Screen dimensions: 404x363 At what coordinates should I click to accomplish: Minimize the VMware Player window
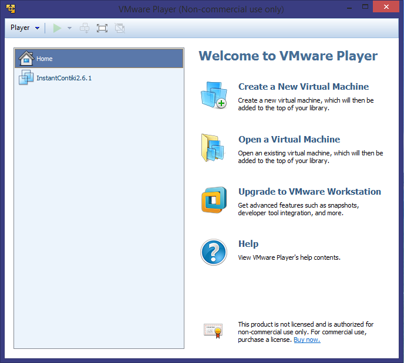pyautogui.click(x=349, y=7)
